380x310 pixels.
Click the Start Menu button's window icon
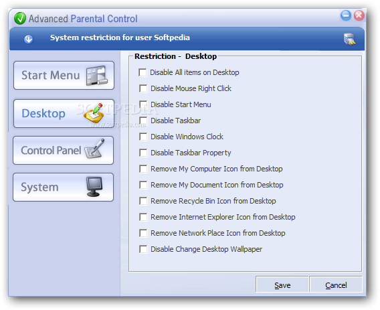coord(97,75)
